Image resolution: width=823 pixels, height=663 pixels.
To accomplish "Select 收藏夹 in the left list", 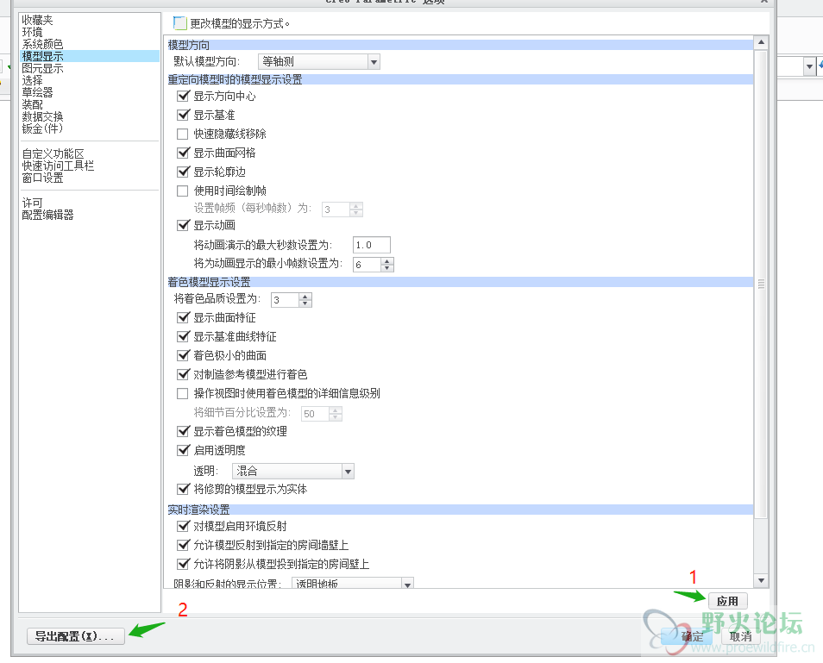I will [x=37, y=20].
